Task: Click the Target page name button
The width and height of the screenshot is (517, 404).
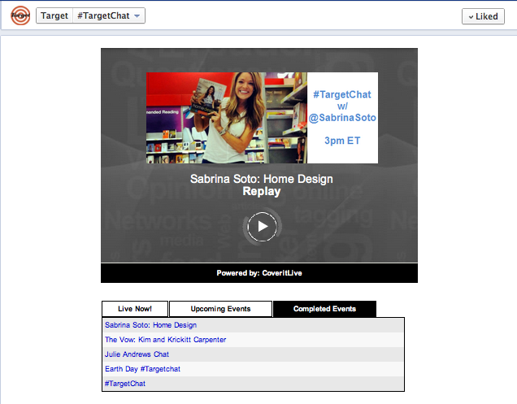Action: point(54,15)
